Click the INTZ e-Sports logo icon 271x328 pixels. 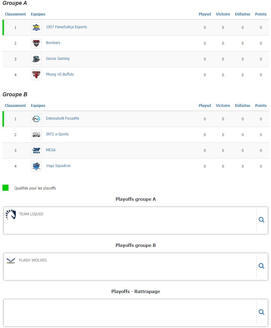(36, 135)
